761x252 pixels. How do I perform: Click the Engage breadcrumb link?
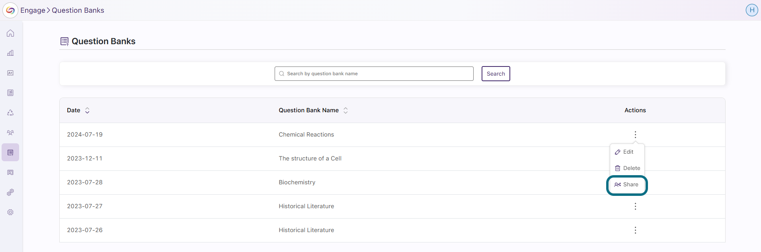click(33, 10)
